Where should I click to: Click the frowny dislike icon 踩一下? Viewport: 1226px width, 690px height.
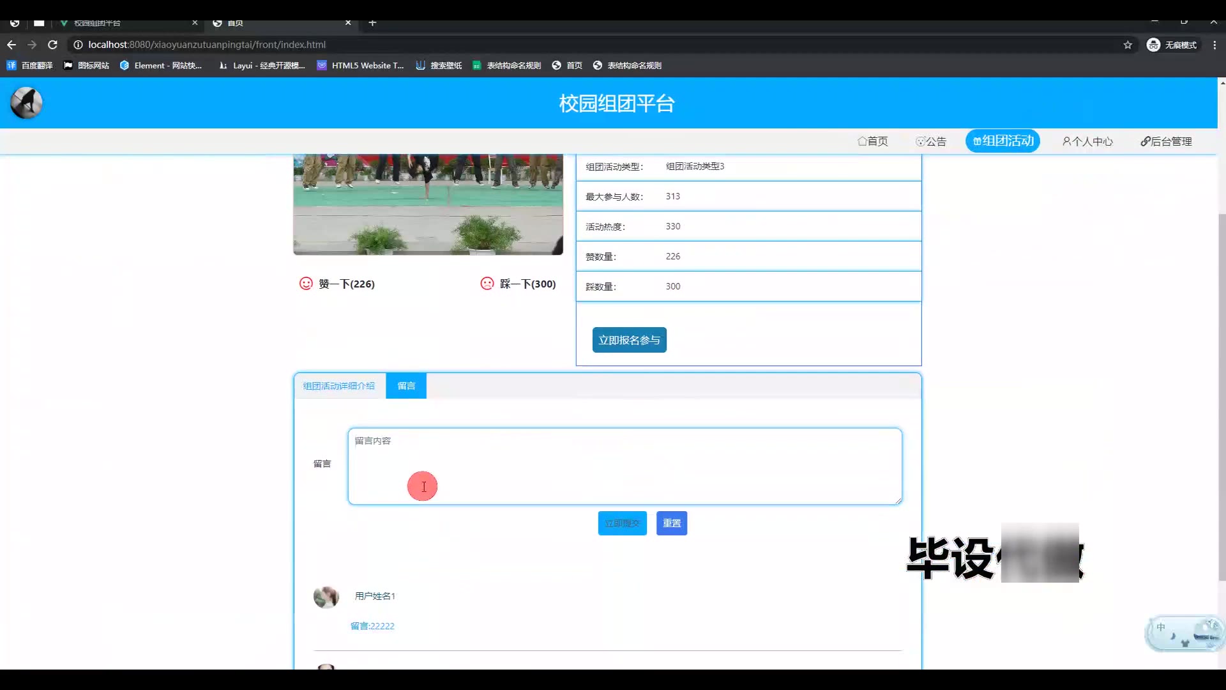[x=487, y=284]
